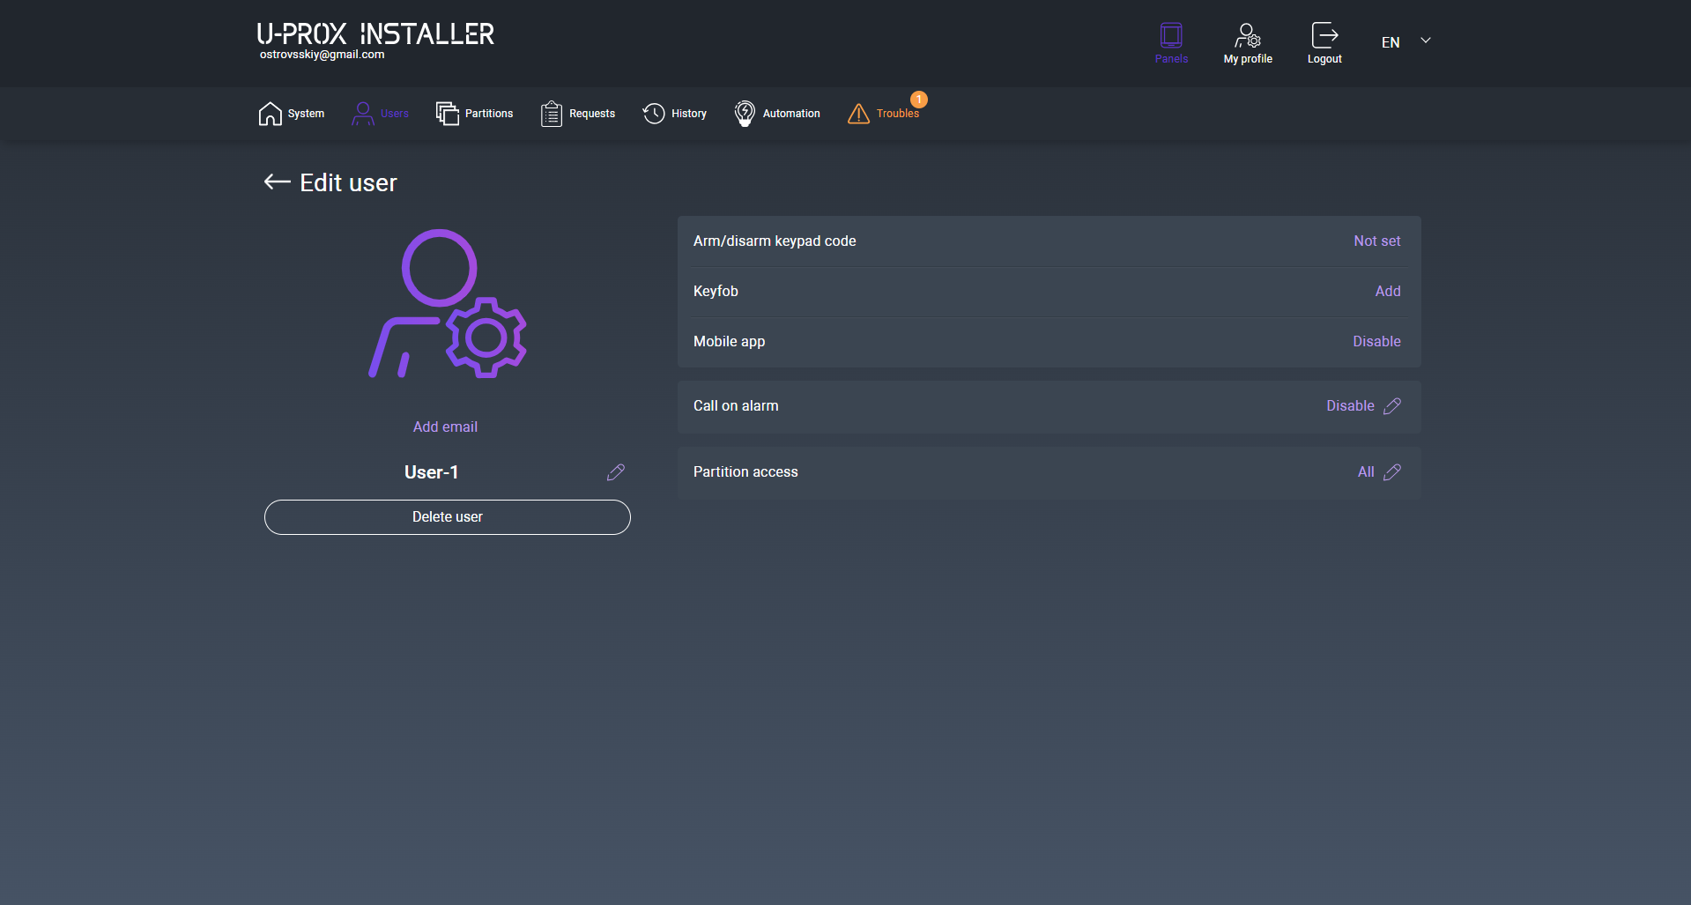Open the Troubles warning tab

pyautogui.click(x=884, y=114)
